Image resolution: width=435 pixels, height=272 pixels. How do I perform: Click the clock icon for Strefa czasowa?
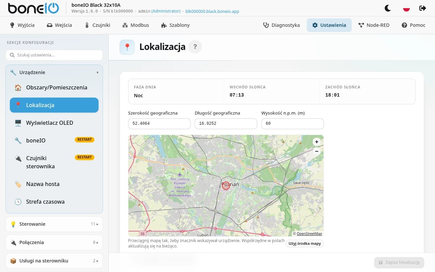click(x=18, y=202)
